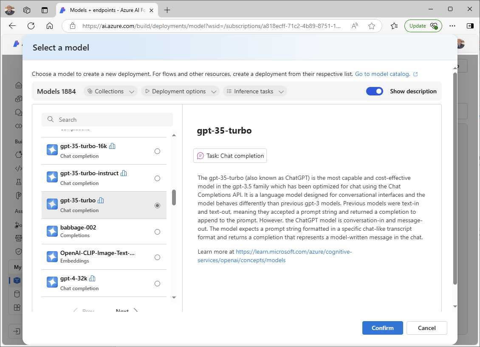
Task: Click the browser back arrow
Action: click(x=12, y=26)
